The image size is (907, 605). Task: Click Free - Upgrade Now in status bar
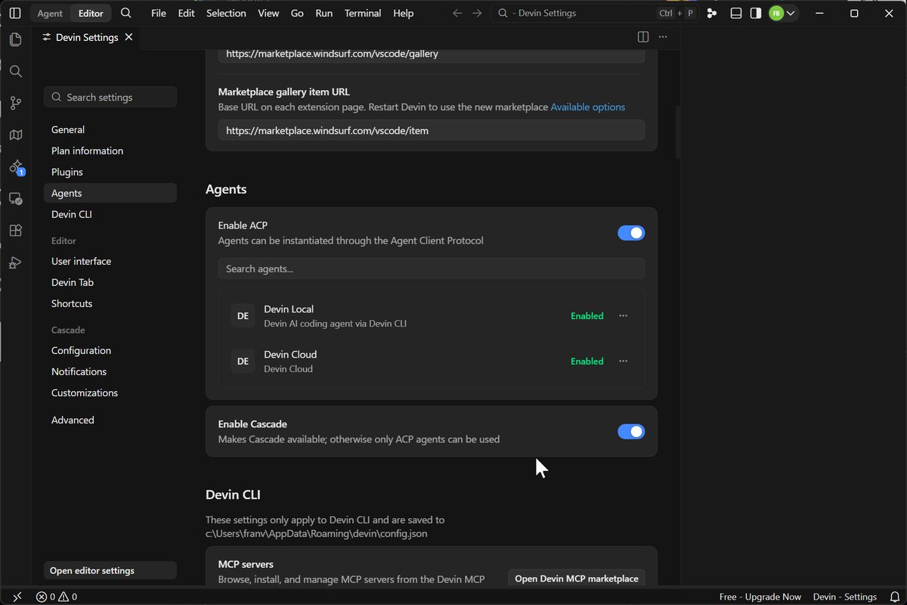click(x=760, y=597)
